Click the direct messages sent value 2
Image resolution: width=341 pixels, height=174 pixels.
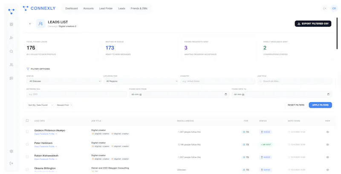[x=265, y=48]
